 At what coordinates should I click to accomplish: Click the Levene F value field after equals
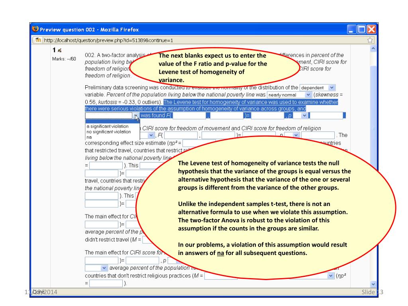pyautogui.click(x=267, y=116)
